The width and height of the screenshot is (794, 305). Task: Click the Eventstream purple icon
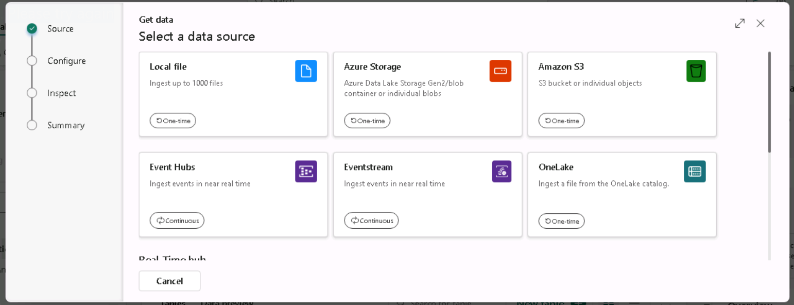pyautogui.click(x=502, y=172)
